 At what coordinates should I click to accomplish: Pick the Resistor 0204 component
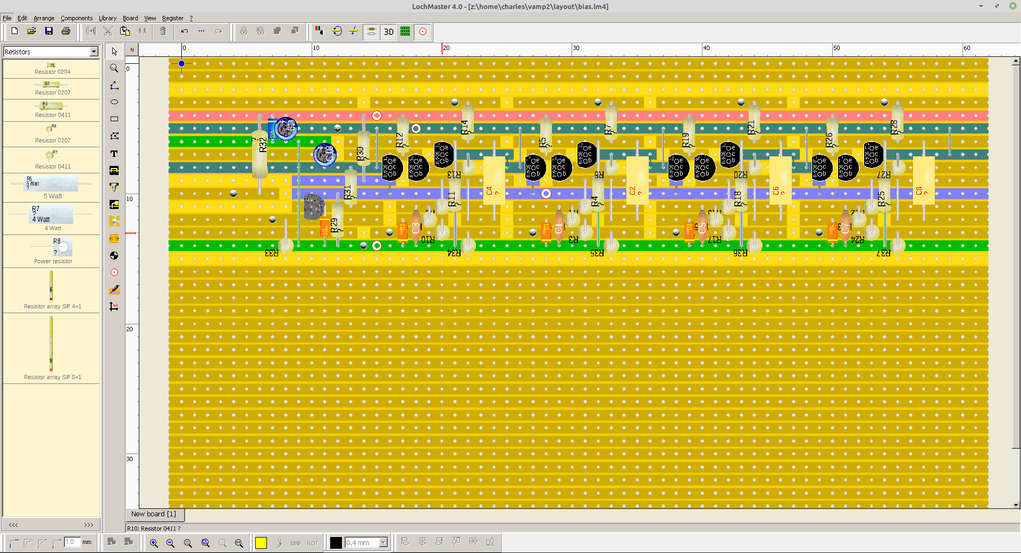(x=52, y=69)
